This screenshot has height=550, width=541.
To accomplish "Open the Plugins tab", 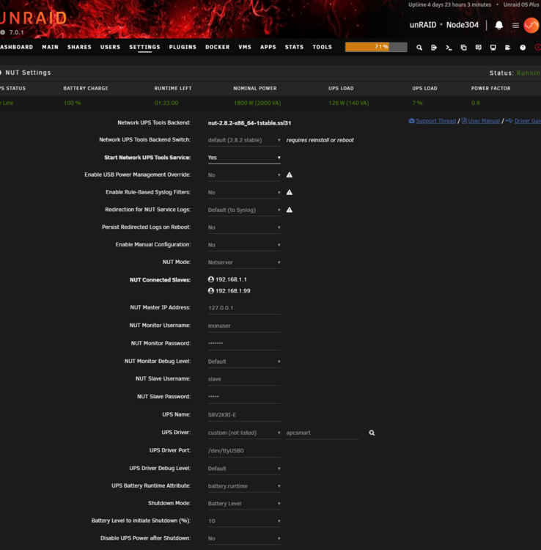I will [x=183, y=47].
